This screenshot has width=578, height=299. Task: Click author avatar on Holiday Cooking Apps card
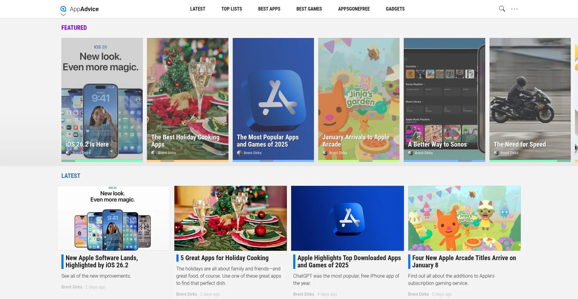pos(154,153)
